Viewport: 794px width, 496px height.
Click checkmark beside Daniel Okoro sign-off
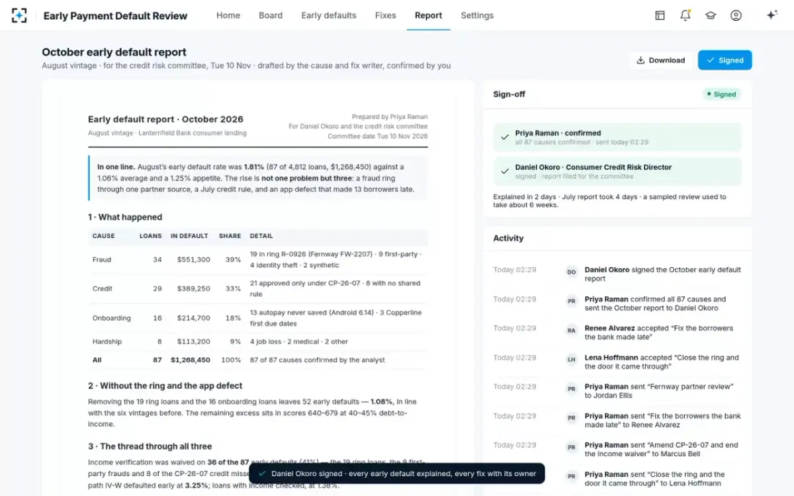pos(505,171)
